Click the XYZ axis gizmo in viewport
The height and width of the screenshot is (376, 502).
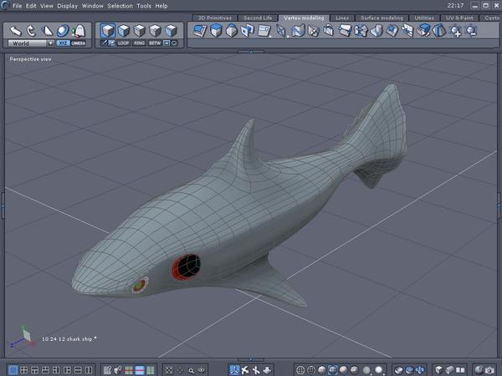point(23,337)
